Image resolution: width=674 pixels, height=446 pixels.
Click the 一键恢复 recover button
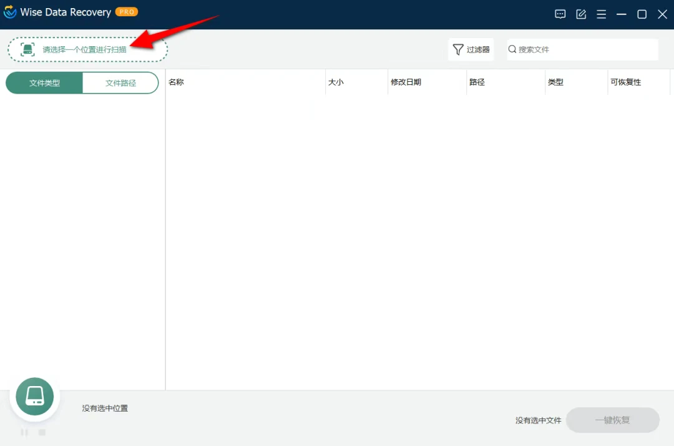613,420
